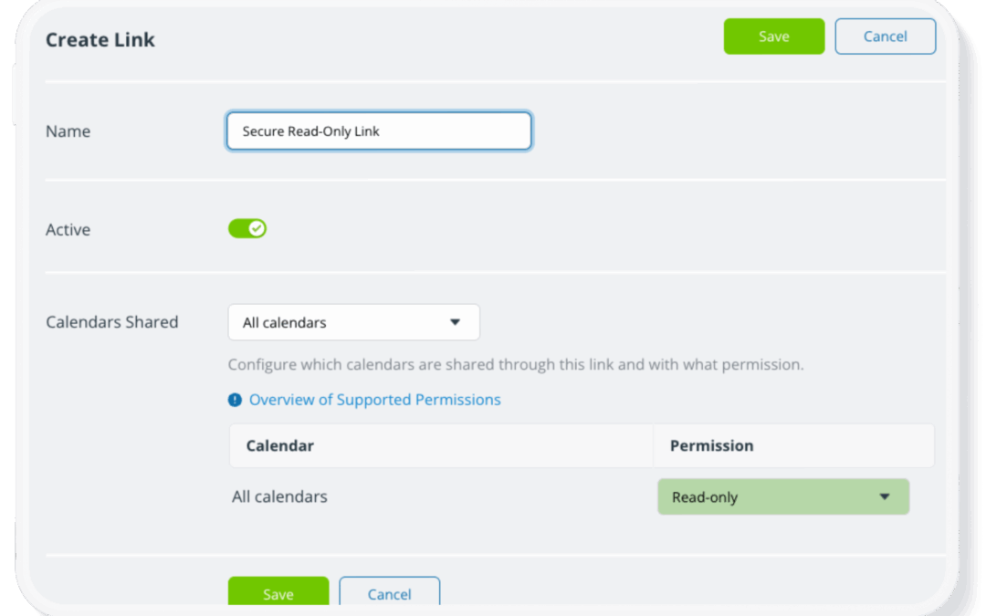
Task: Expand the All calendars selection menu
Action: click(x=353, y=322)
